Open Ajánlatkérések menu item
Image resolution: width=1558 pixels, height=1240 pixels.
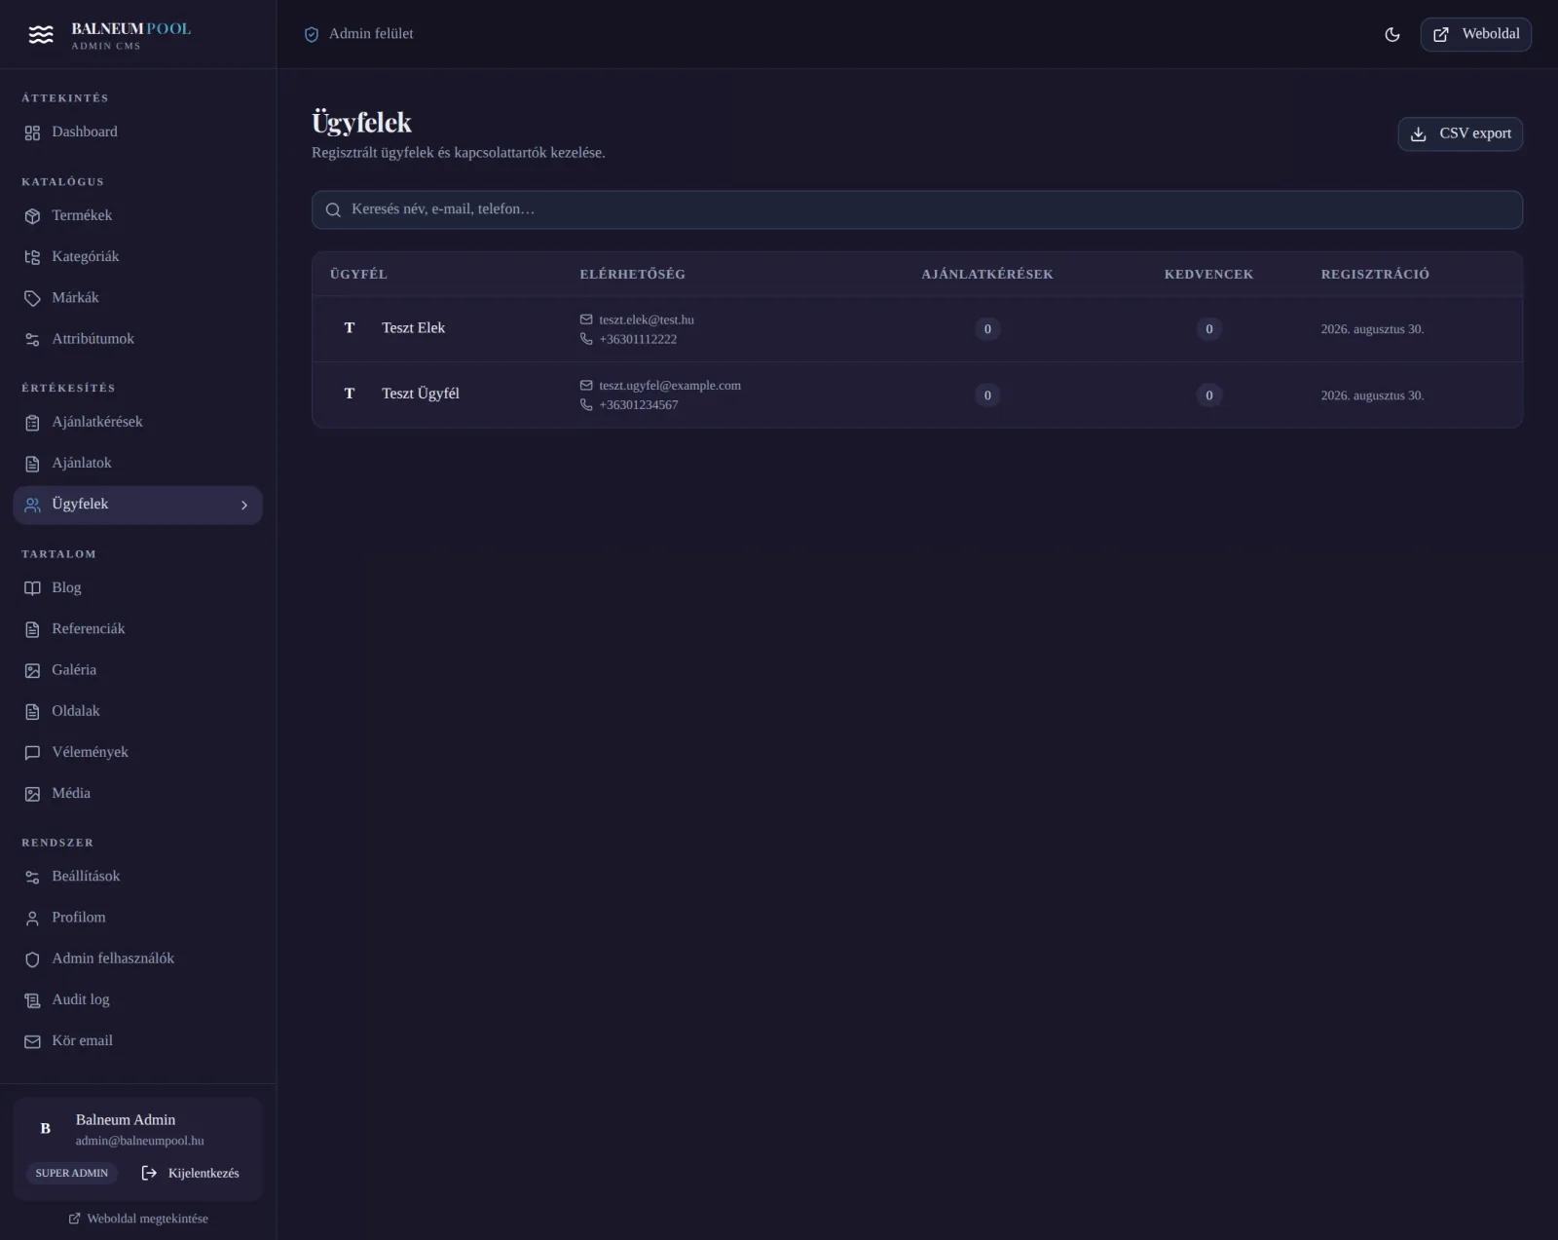tap(138, 422)
